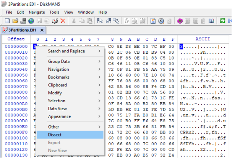The width and height of the screenshot is (232, 158).
Task: Click column header 8 in the hex view
Action: (112, 39)
